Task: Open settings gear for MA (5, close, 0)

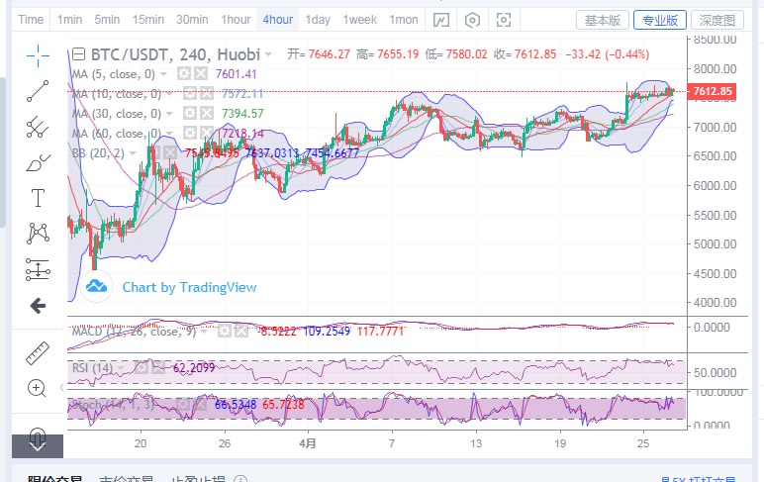Action: 184,74
